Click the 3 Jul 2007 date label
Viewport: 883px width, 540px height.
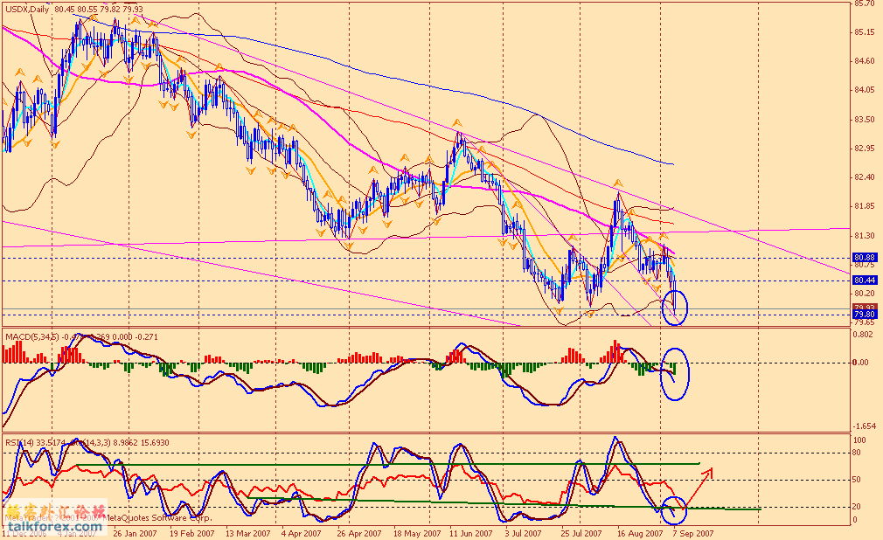(523, 533)
